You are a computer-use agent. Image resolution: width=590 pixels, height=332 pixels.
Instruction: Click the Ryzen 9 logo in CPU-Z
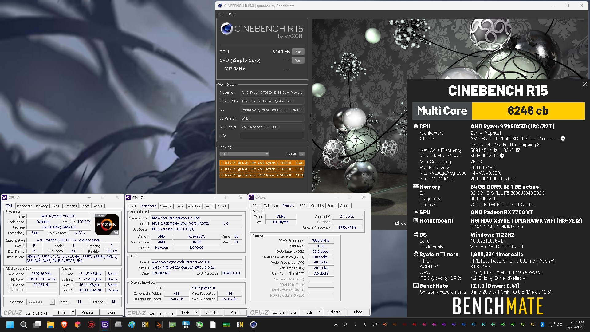tap(107, 224)
